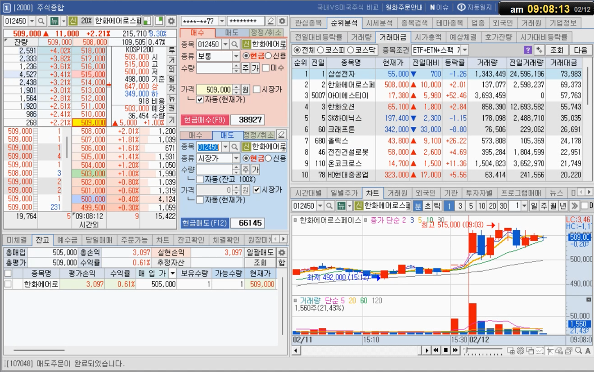Click play button below the chart

(x=427, y=350)
